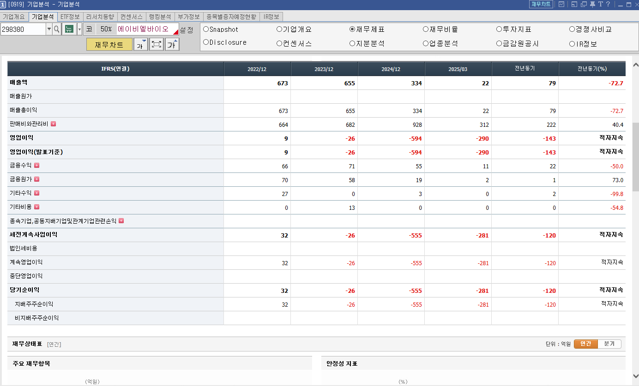Viewport: 639px width, 386px height.
Task: Click the 코 market badge beside stock name
Action: point(89,29)
